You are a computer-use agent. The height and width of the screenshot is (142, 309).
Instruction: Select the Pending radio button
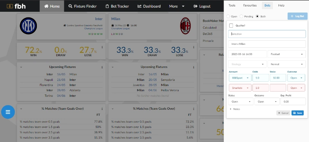[241, 16]
